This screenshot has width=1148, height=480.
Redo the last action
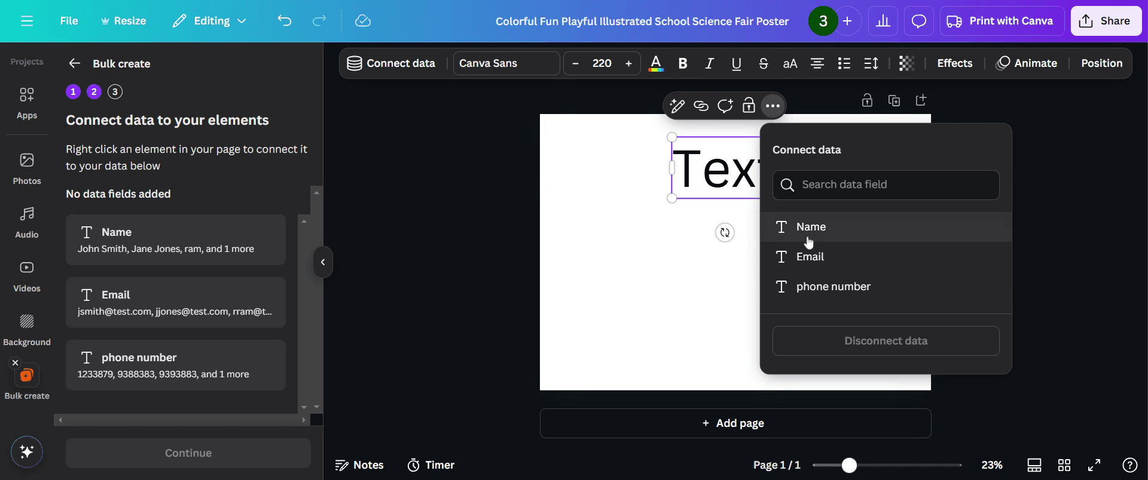click(319, 21)
